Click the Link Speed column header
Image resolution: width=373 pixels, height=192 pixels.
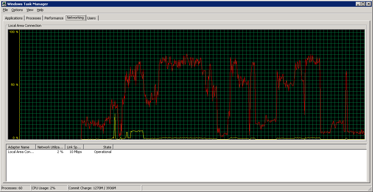(74, 147)
